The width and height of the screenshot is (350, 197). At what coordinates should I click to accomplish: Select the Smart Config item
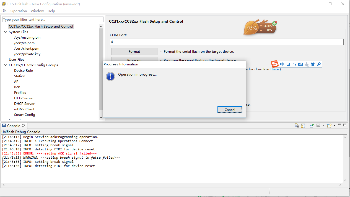[x=25, y=115]
